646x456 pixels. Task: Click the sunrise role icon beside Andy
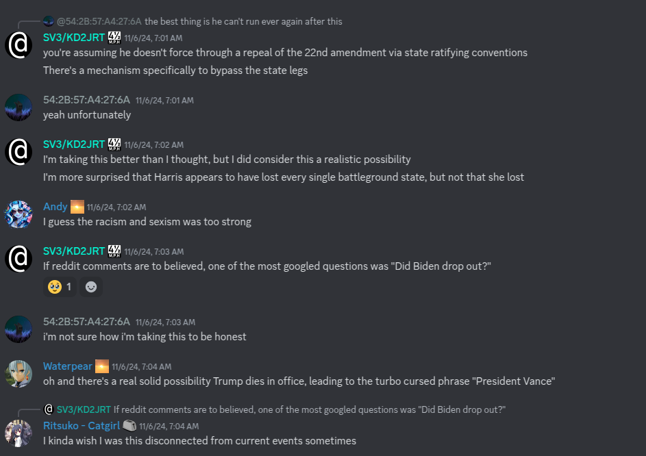pos(77,207)
